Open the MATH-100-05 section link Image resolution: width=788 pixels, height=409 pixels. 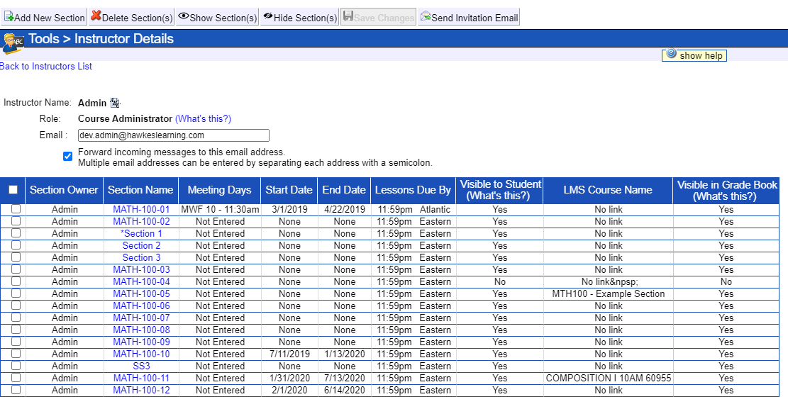pyautogui.click(x=141, y=294)
